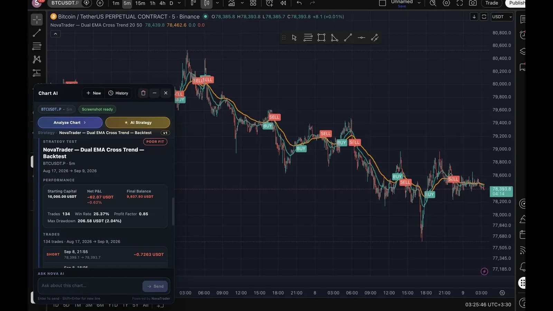Click the purple lightning icon on the chart
The image size is (553, 311).
click(x=484, y=271)
